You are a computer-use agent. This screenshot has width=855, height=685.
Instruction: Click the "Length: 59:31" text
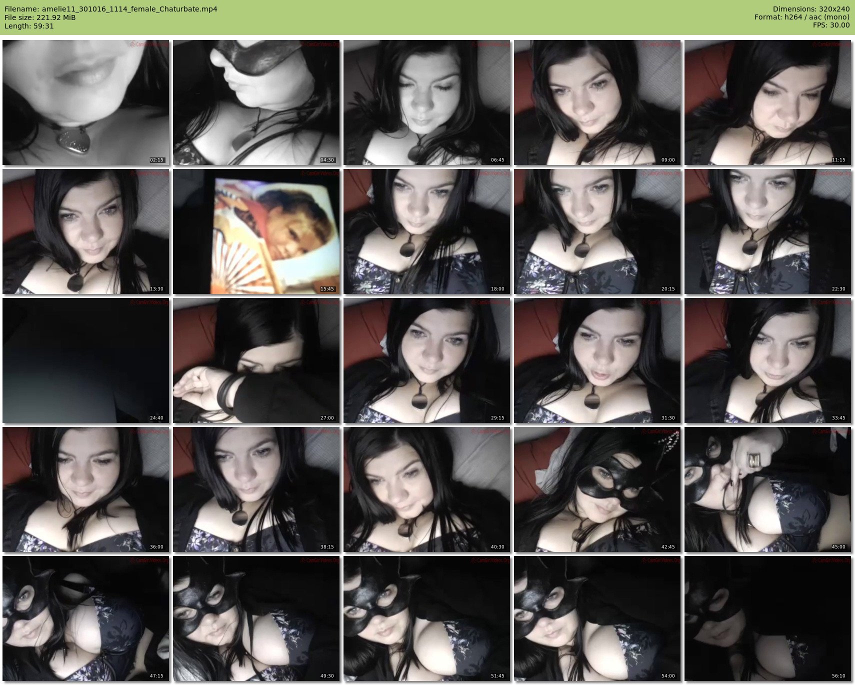pyautogui.click(x=29, y=26)
